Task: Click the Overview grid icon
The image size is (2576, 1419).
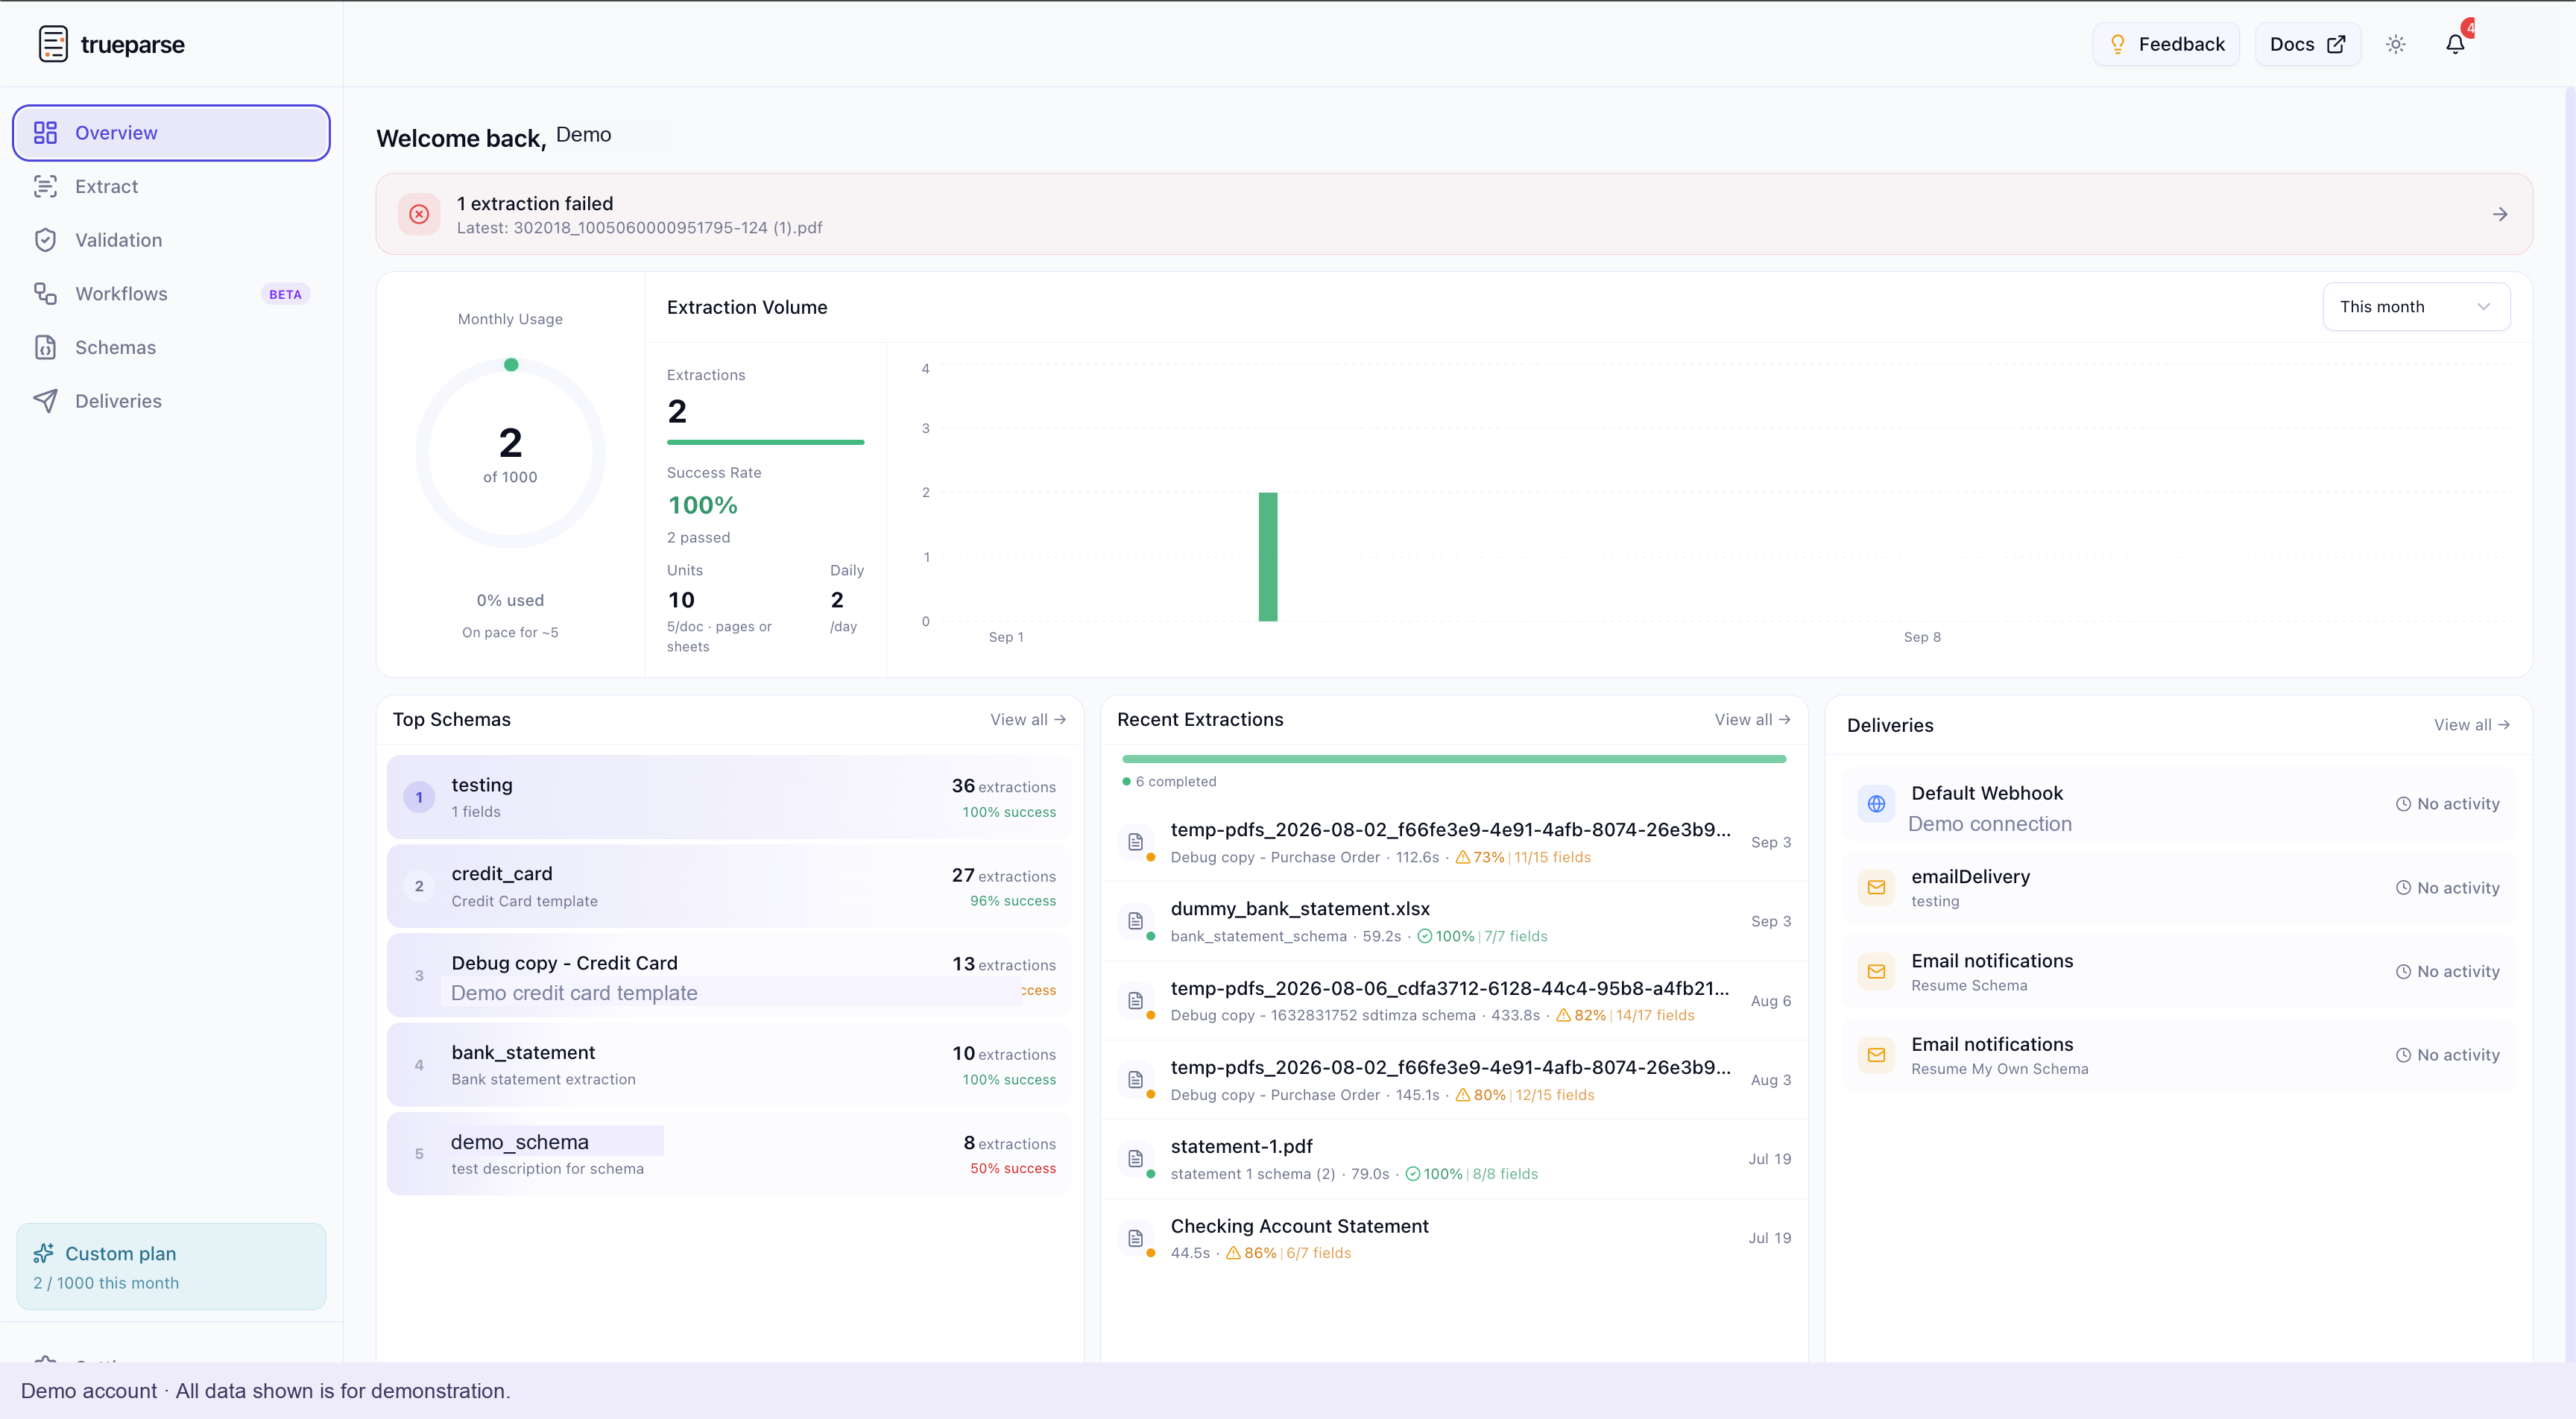Action: click(45, 133)
